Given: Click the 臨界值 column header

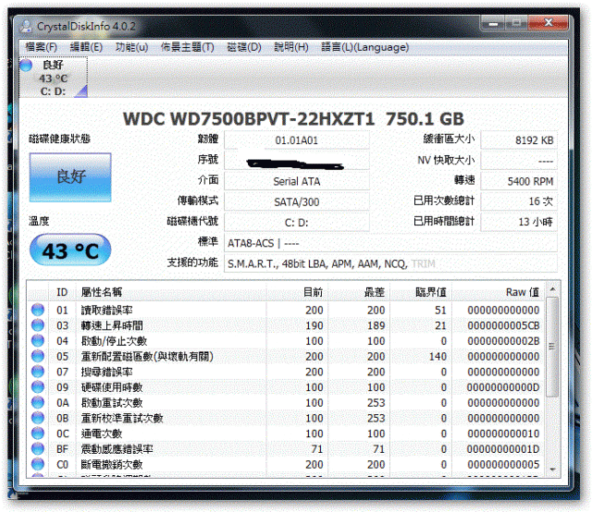Looking at the screenshot, I should (421, 292).
